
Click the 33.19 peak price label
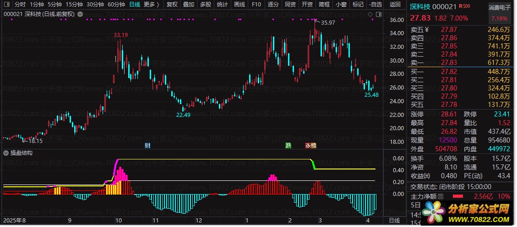(121, 35)
